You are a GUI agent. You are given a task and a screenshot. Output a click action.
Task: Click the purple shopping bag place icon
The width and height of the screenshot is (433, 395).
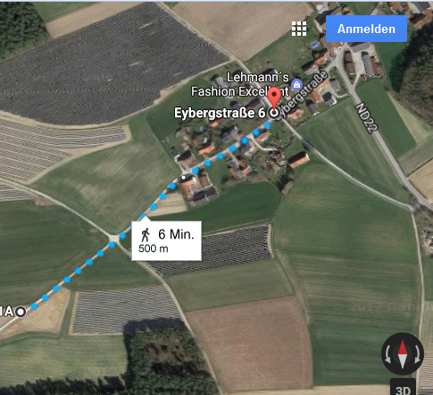pyautogui.click(x=296, y=85)
